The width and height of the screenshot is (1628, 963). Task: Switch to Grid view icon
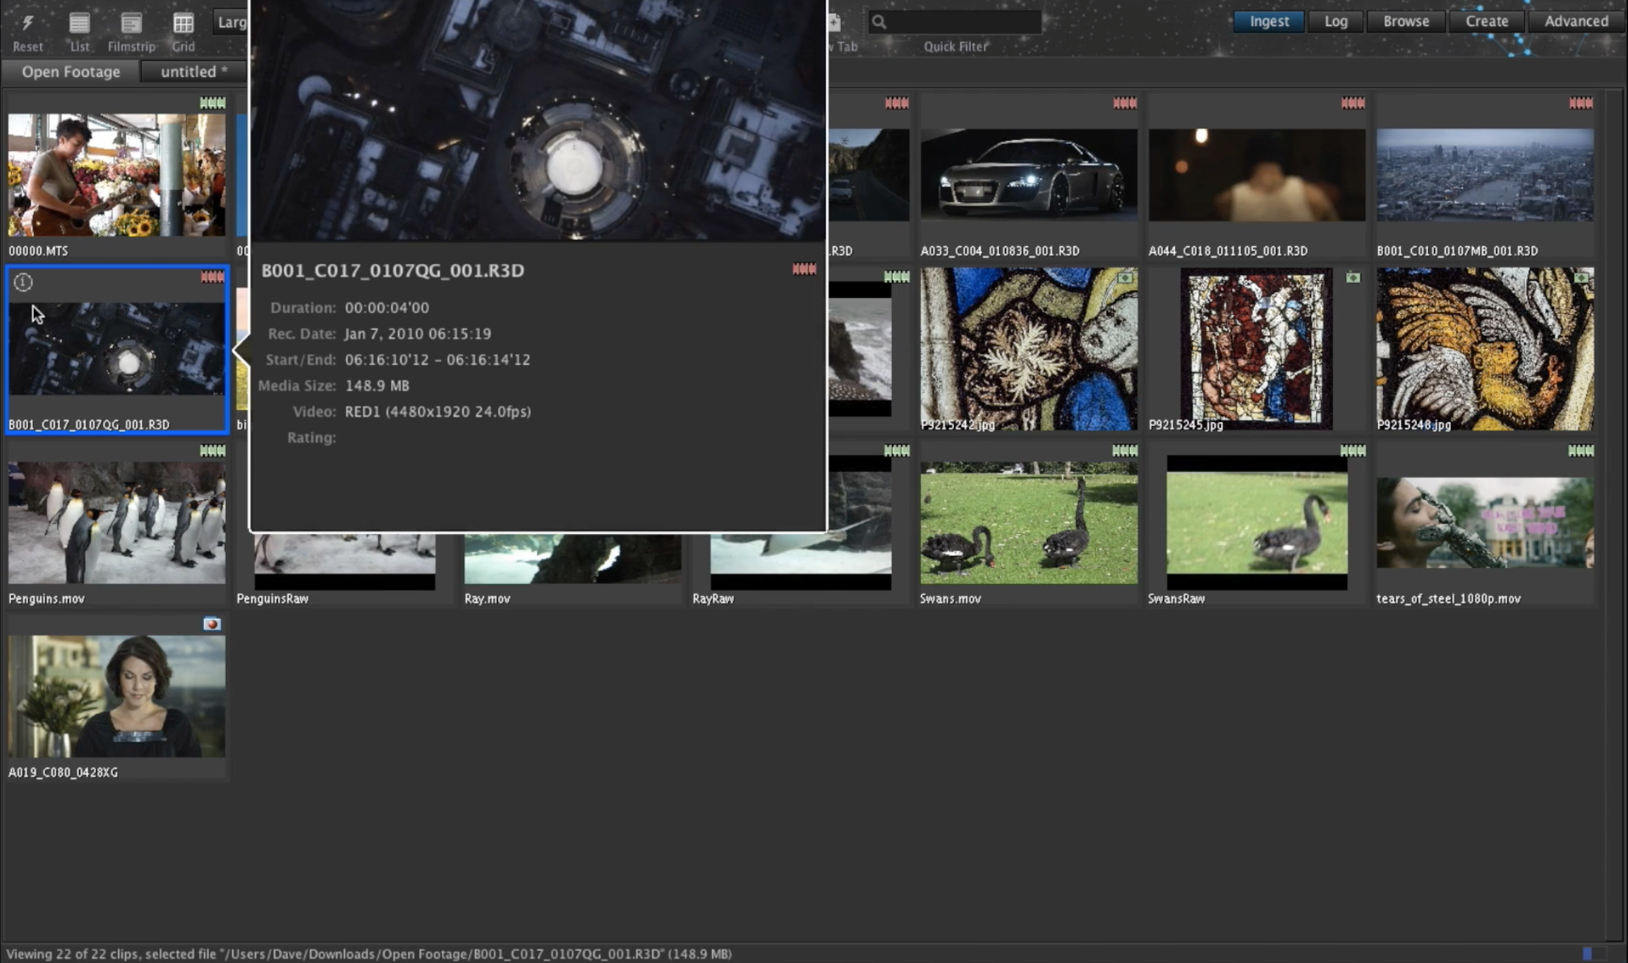pos(183,24)
